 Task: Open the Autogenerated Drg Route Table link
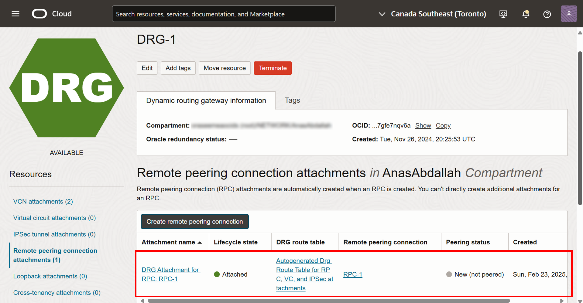pyautogui.click(x=304, y=274)
